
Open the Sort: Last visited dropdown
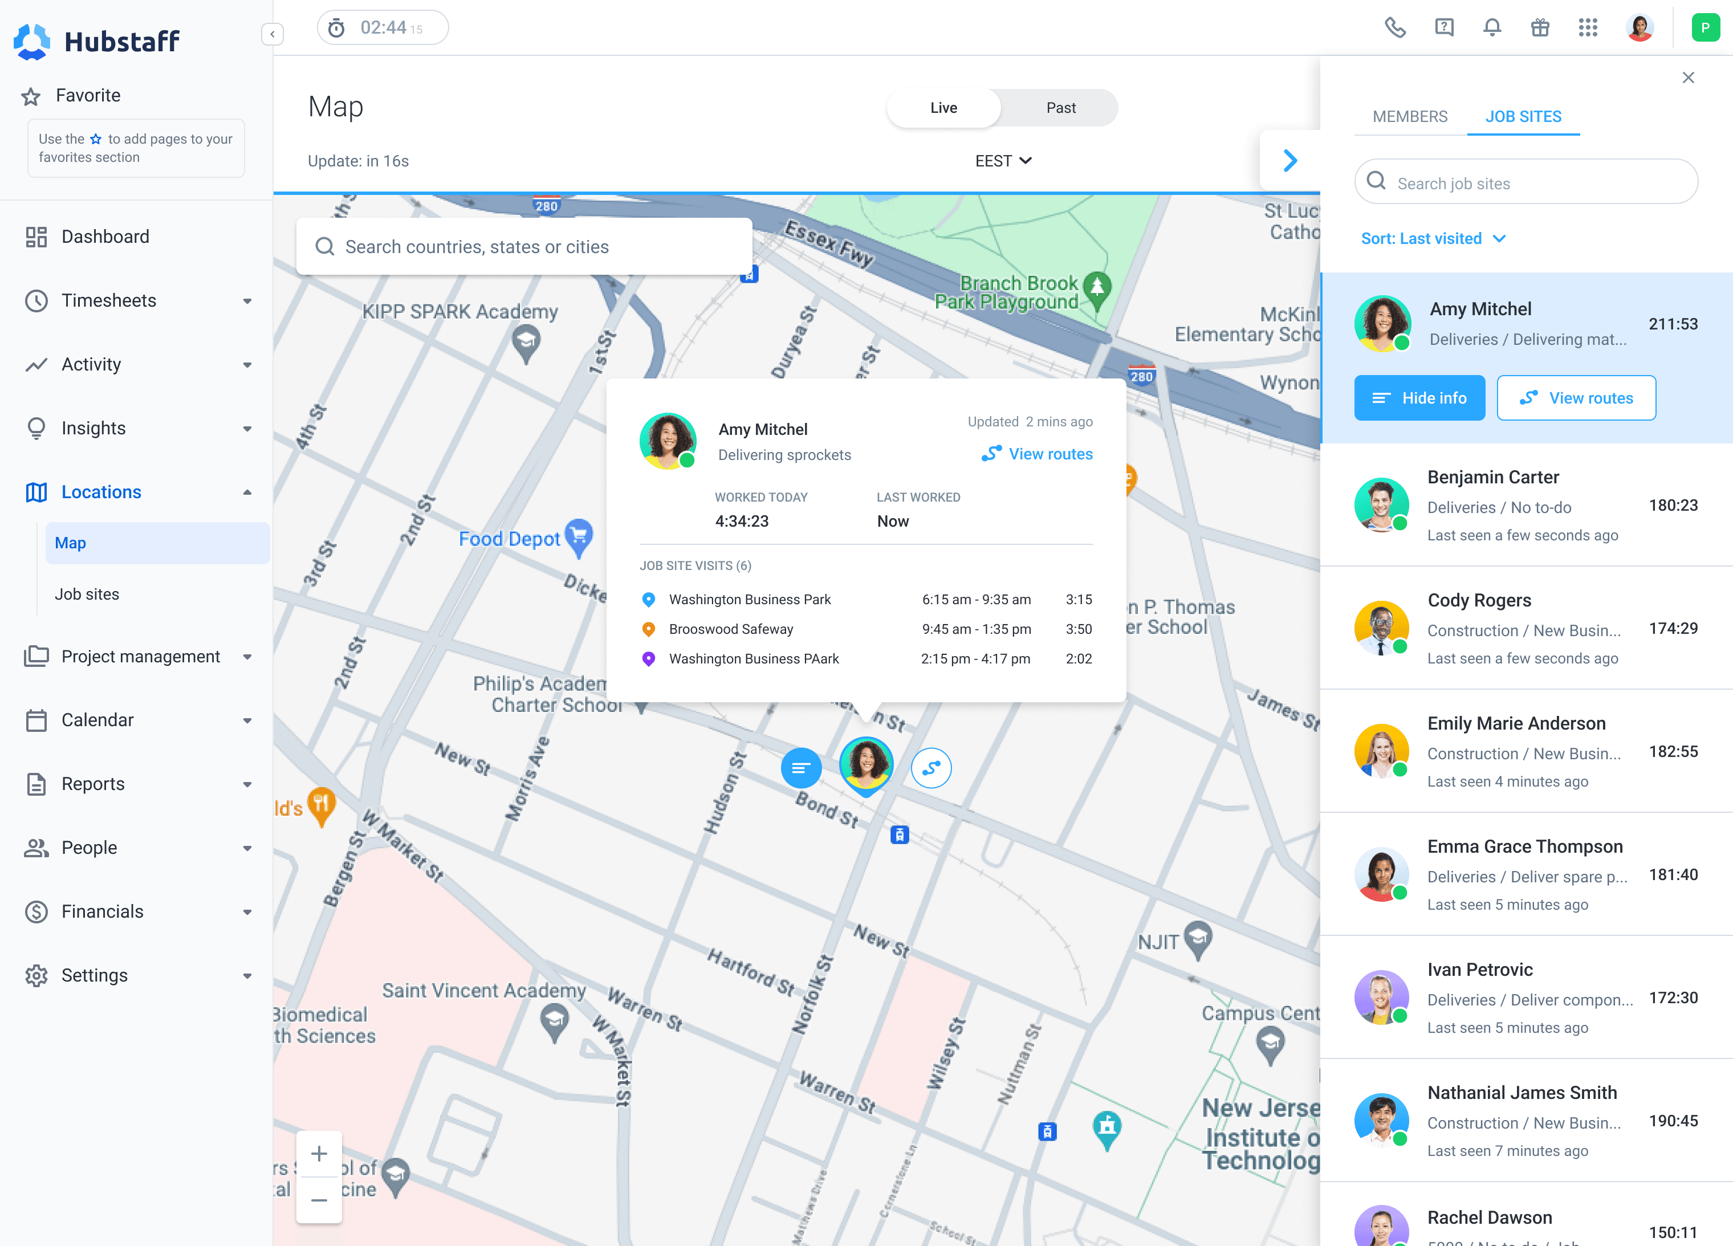(x=1434, y=238)
